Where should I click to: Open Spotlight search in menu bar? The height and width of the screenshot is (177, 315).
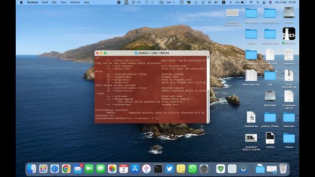point(258,2)
